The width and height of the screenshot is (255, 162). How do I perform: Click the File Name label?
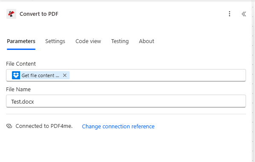coord(18,89)
